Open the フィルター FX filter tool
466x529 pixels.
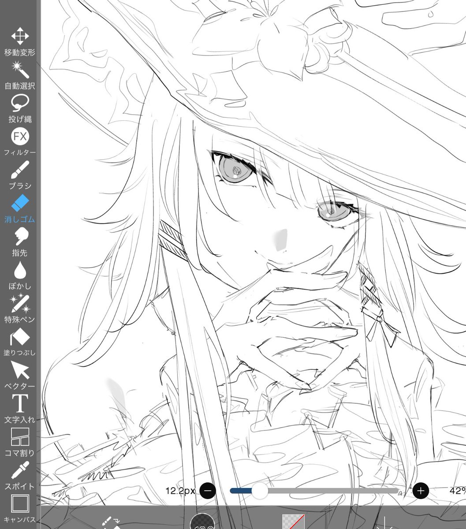pos(20,142)
